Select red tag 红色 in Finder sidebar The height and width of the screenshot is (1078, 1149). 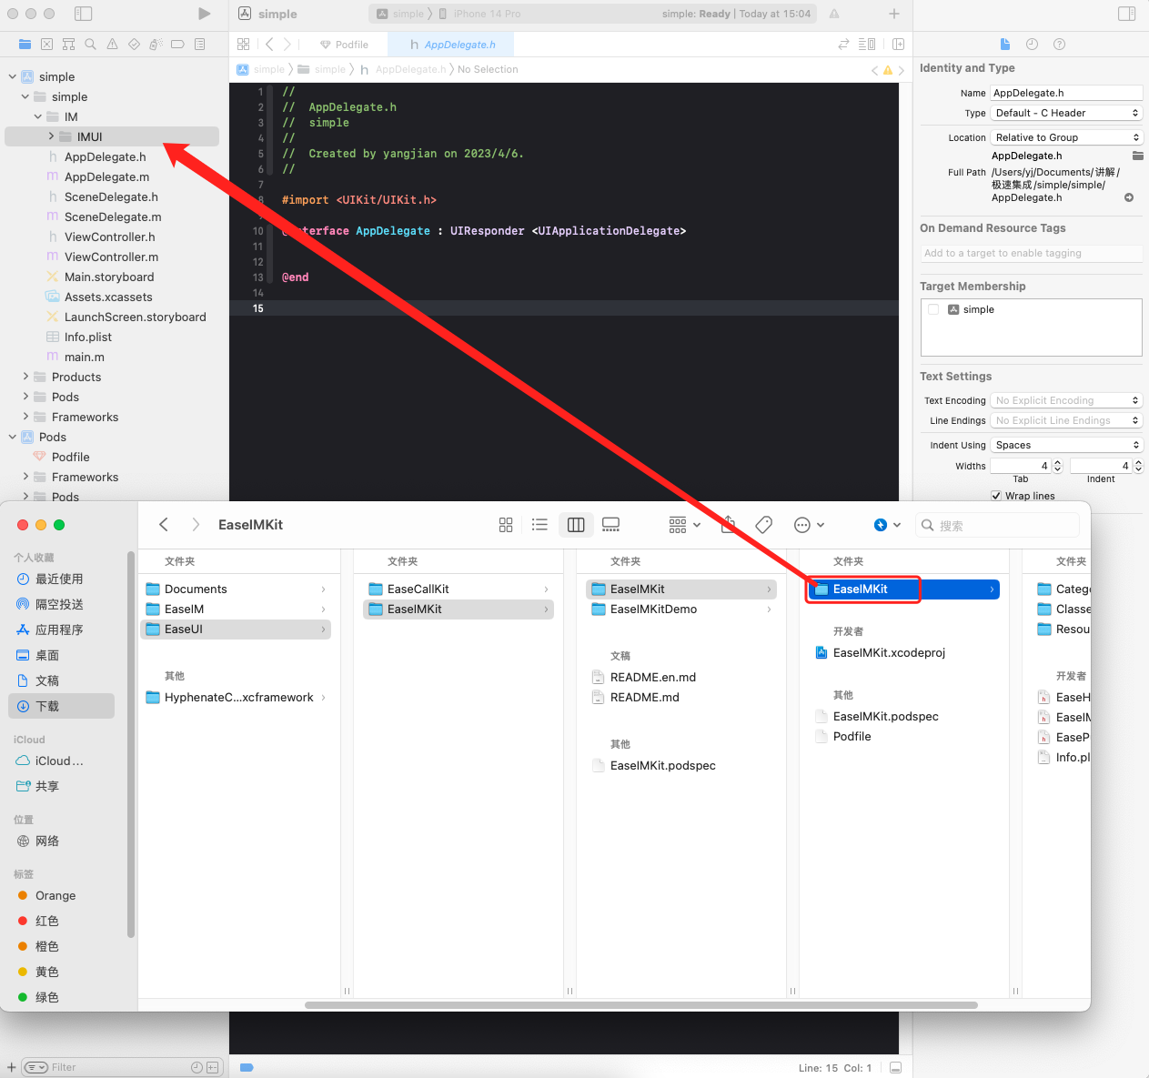click(x=47, y=921)
